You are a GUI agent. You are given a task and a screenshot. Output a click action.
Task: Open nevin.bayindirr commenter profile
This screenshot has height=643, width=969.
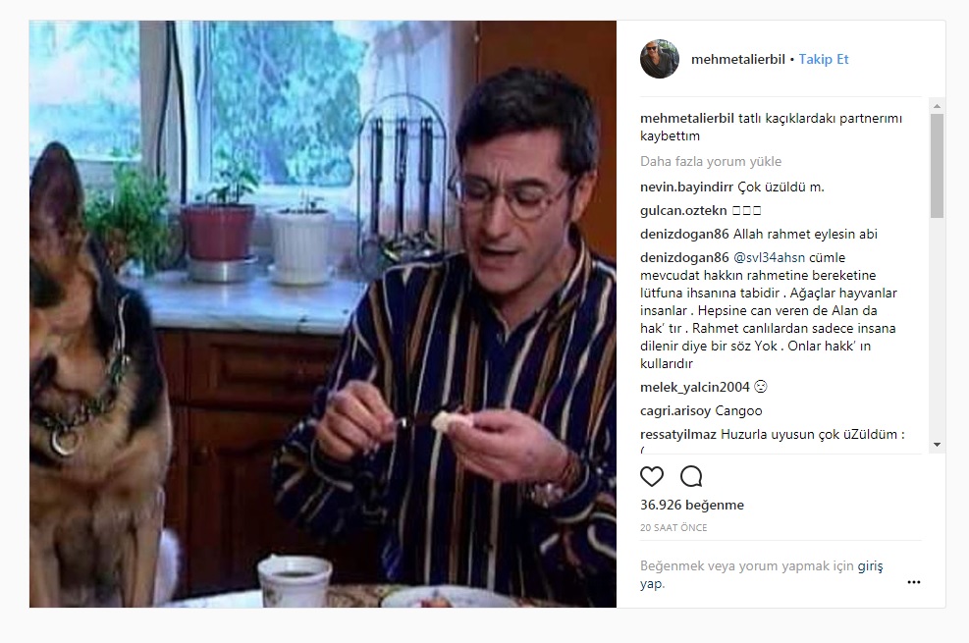[686, 188]
